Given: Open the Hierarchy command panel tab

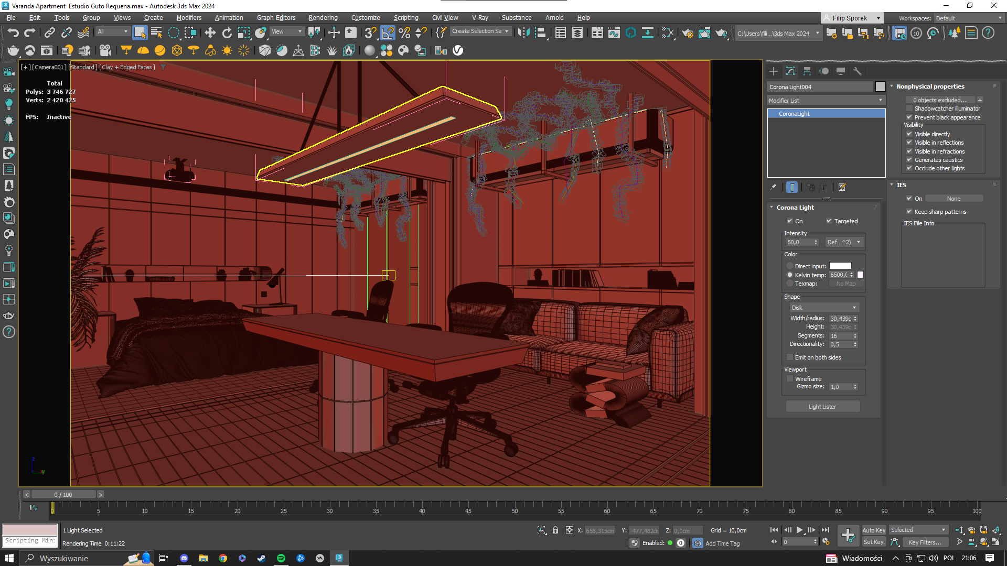Looking at the screenshot, I should [x=807, y=71].
